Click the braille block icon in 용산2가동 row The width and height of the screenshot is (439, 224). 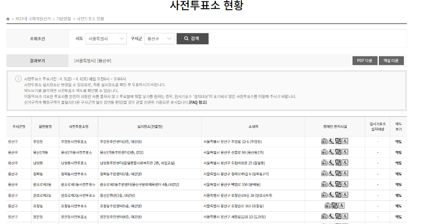click(x=338, y=152)
